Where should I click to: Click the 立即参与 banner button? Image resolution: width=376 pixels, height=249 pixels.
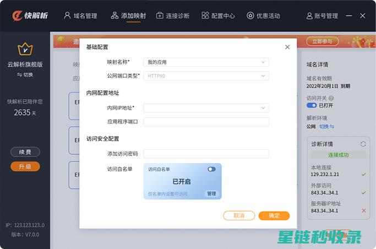322,41
